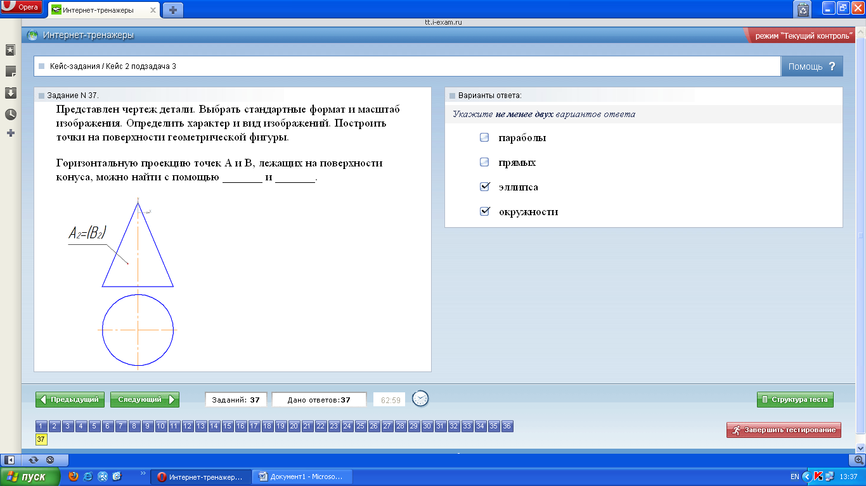Jump to question 36

(x=507, y=427)
